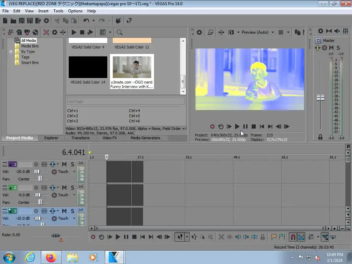352x264 pixels.
Task: Switch to the Video FX tab
Action: coord(110,138)
